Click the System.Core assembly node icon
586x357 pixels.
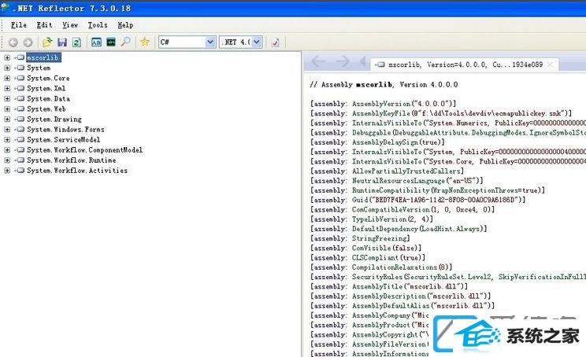(x=20, y=78)
